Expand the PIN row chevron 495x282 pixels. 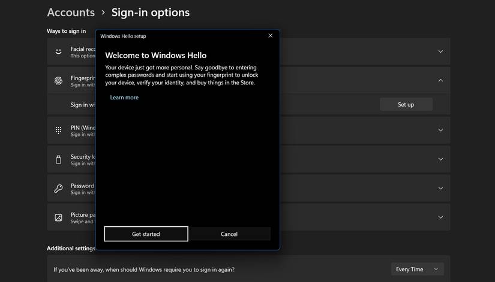pos(440,130)
